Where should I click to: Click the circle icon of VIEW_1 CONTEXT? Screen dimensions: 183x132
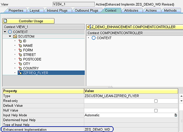[x=10, y=32]
